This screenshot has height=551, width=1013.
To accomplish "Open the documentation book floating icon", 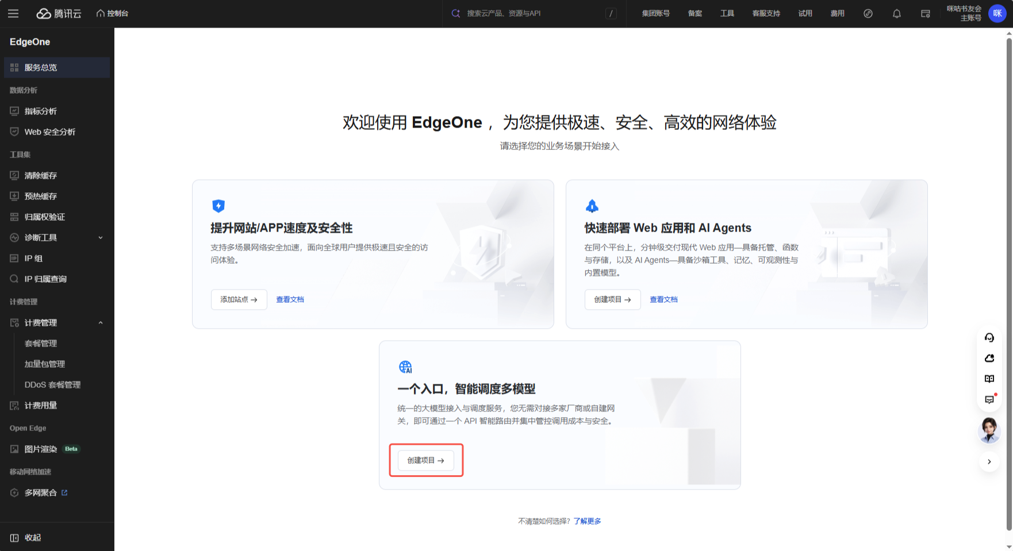I will 989,379.
